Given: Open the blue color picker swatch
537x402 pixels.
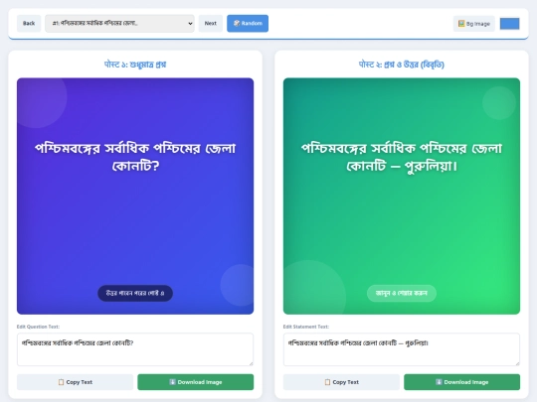Looking at the screenshot, I should click(x=509, y=24).
